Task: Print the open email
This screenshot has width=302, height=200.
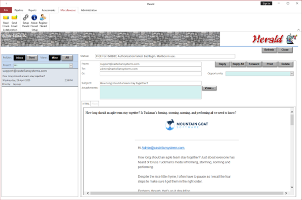Action: [x=270, y=64]
